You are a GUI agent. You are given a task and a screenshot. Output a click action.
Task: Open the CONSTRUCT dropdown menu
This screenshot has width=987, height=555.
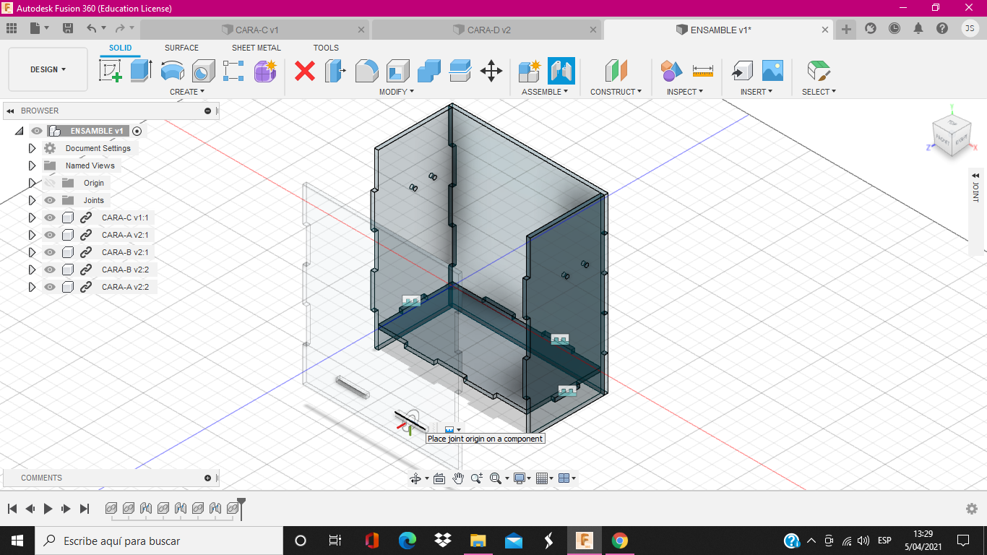coord(616,92)
